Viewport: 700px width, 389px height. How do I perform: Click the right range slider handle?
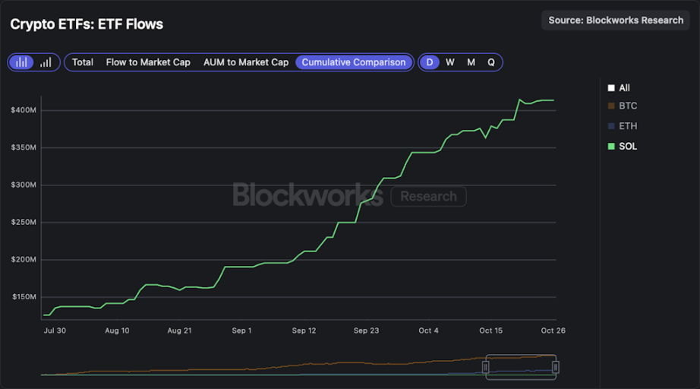[x=556, y=367]
